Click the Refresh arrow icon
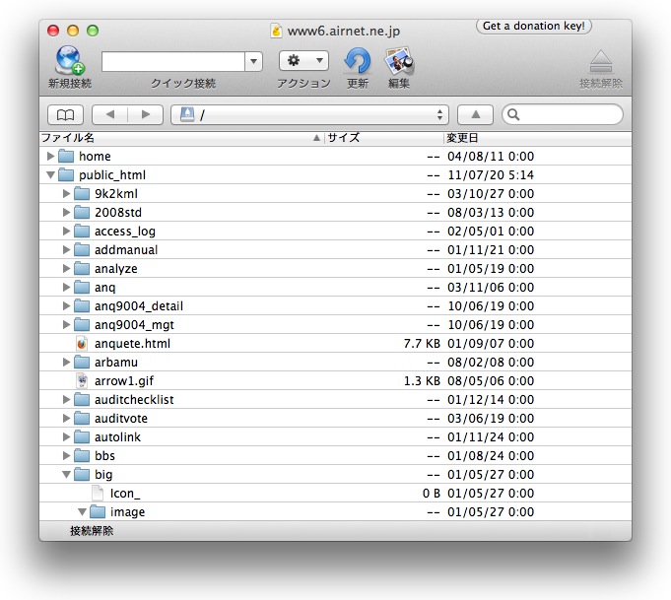 coord(358,61)
